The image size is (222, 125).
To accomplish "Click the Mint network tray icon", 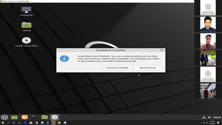I will click(x=204, y=117).
